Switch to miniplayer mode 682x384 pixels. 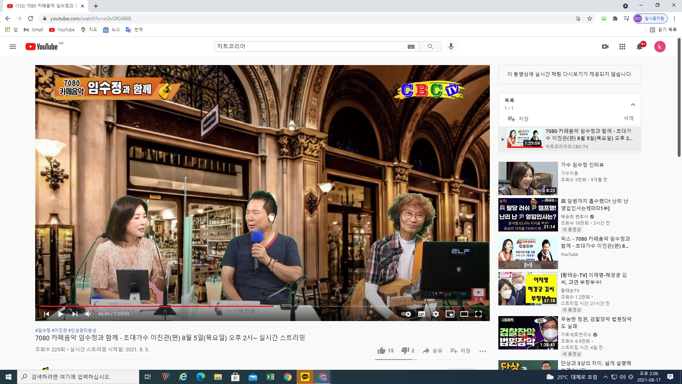point(450,314)
